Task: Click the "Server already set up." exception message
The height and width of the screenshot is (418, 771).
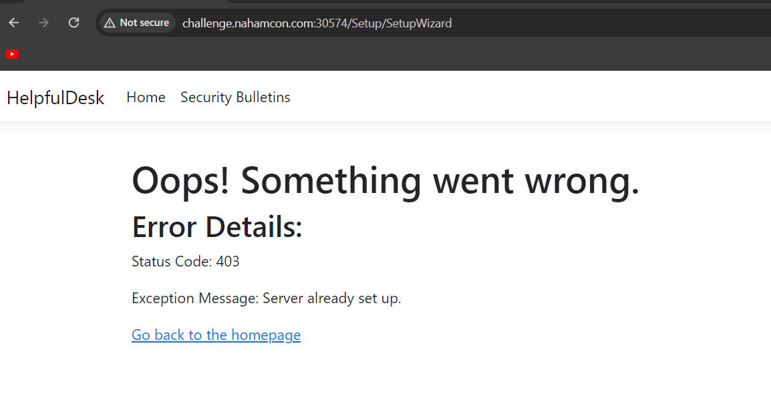Action: (x=332, y=298)
